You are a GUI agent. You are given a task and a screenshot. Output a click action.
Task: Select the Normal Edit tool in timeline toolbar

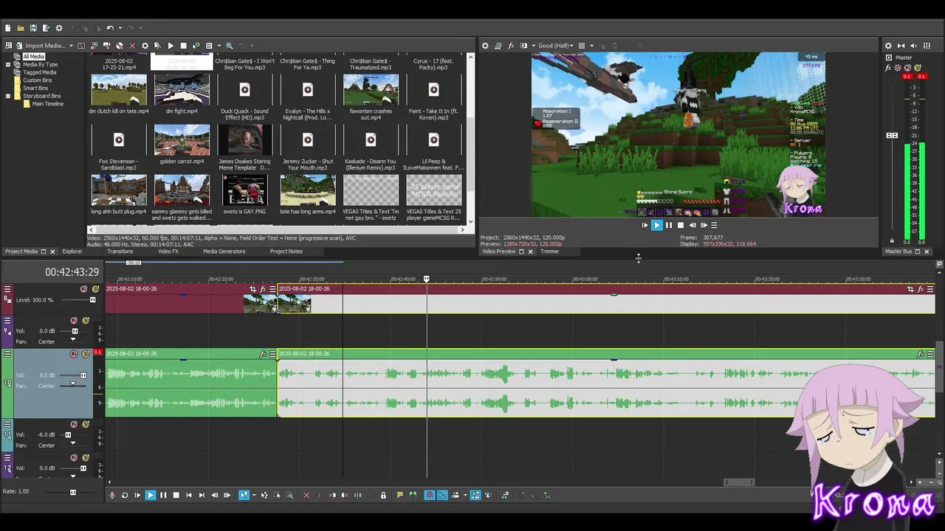pyautogui.click(x=244, y=496)
